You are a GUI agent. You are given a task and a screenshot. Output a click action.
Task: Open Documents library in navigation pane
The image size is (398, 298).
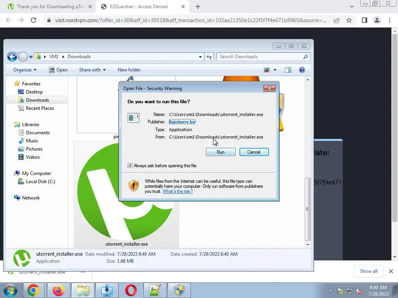[38, 133]
